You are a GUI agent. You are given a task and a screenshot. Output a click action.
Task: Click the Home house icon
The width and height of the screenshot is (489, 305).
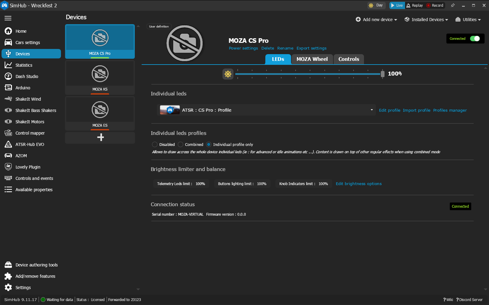pyautogui.click(x=8, y=31)
